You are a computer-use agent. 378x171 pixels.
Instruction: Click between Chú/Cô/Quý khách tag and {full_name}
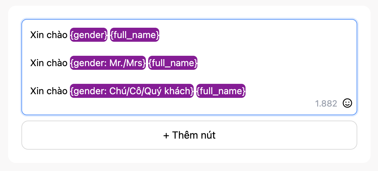coord(195,91)
